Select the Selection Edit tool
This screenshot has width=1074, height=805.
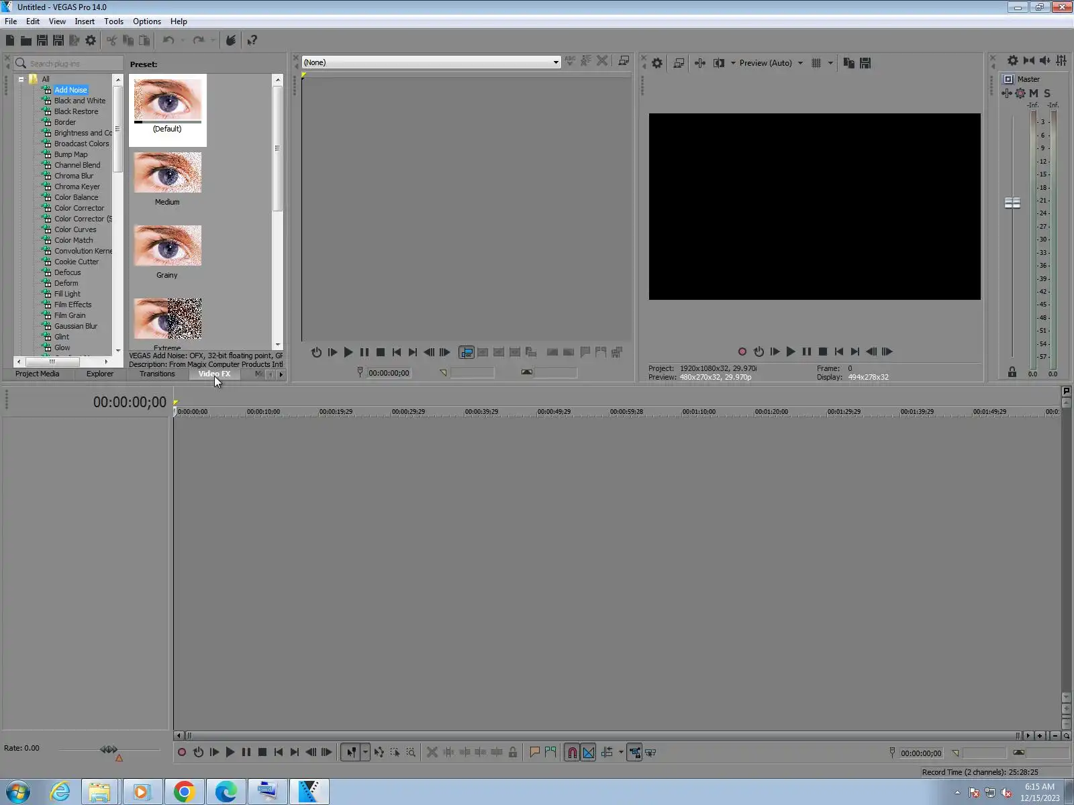click(395, 753)
